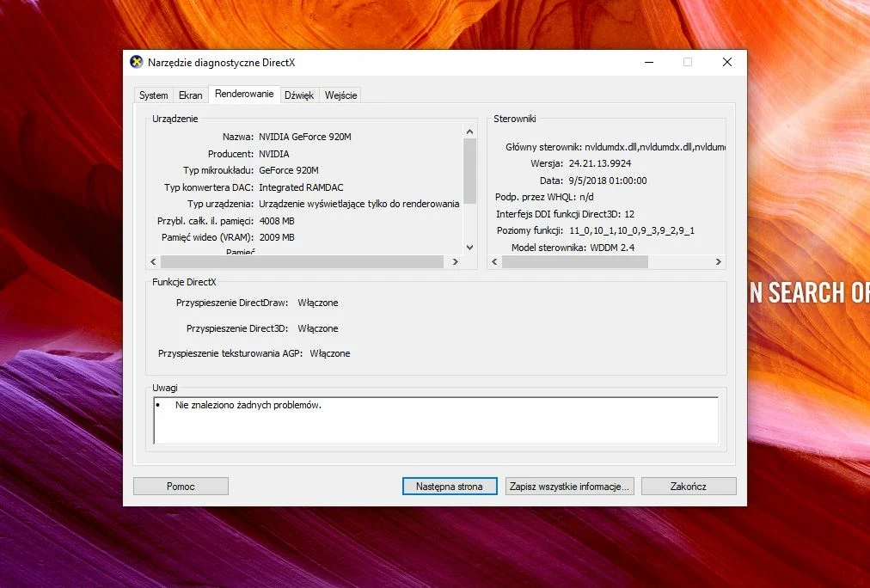Click the WDDM 2.4 driver model value
The height and width of the screenshot is (588, 870).
[613, 248]
